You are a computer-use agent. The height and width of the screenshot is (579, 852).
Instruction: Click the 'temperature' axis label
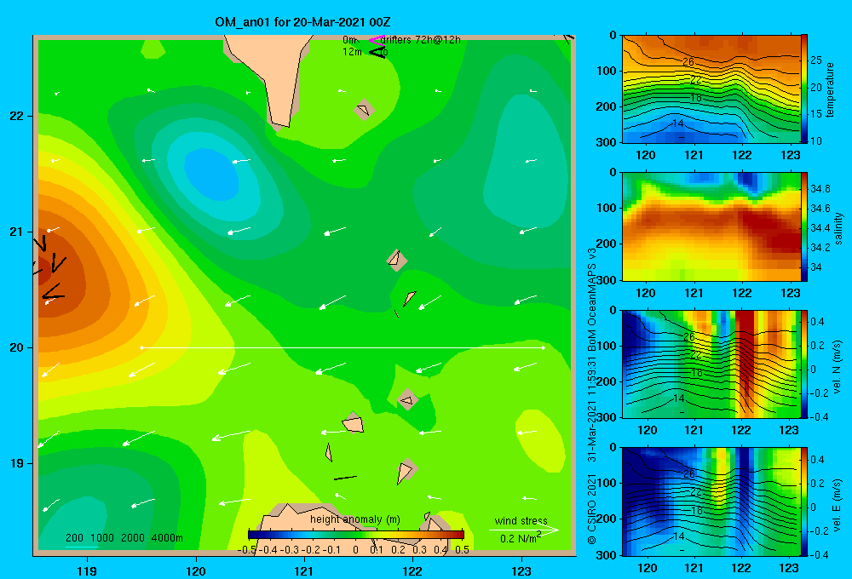830,89
